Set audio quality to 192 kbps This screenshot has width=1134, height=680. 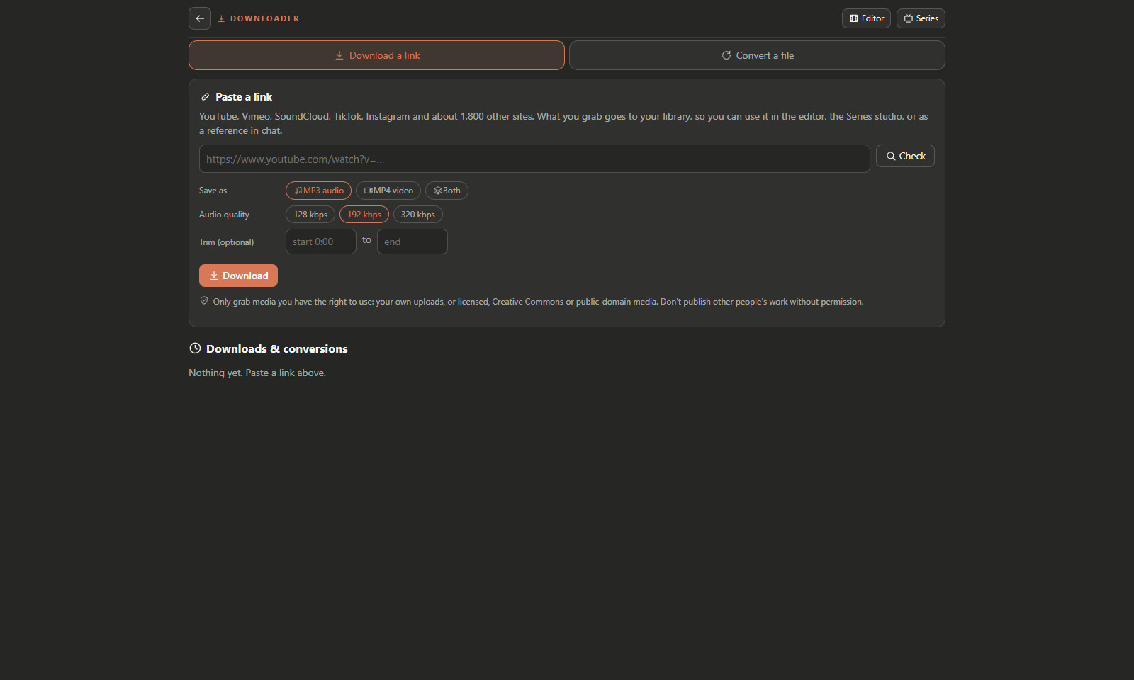(x=364, y=215)
